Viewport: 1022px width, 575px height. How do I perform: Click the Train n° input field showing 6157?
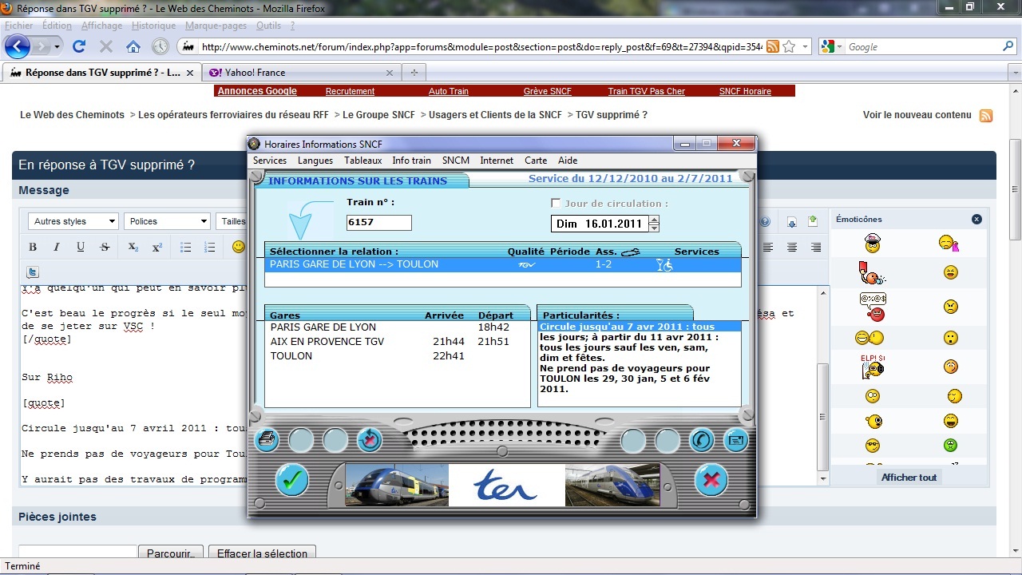(x=379, y=223)
